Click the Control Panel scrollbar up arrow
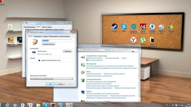The height and width of the screenshot is (107, 191). click(x=140, y=53)
